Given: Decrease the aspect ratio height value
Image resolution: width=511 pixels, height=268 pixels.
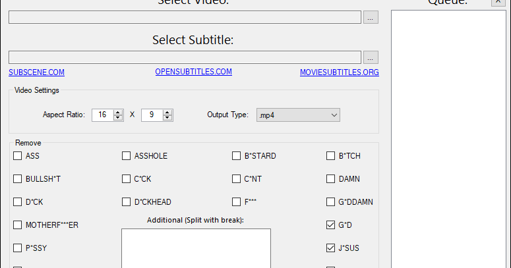Looking at the screenshot, I should [x=167, y=118].
